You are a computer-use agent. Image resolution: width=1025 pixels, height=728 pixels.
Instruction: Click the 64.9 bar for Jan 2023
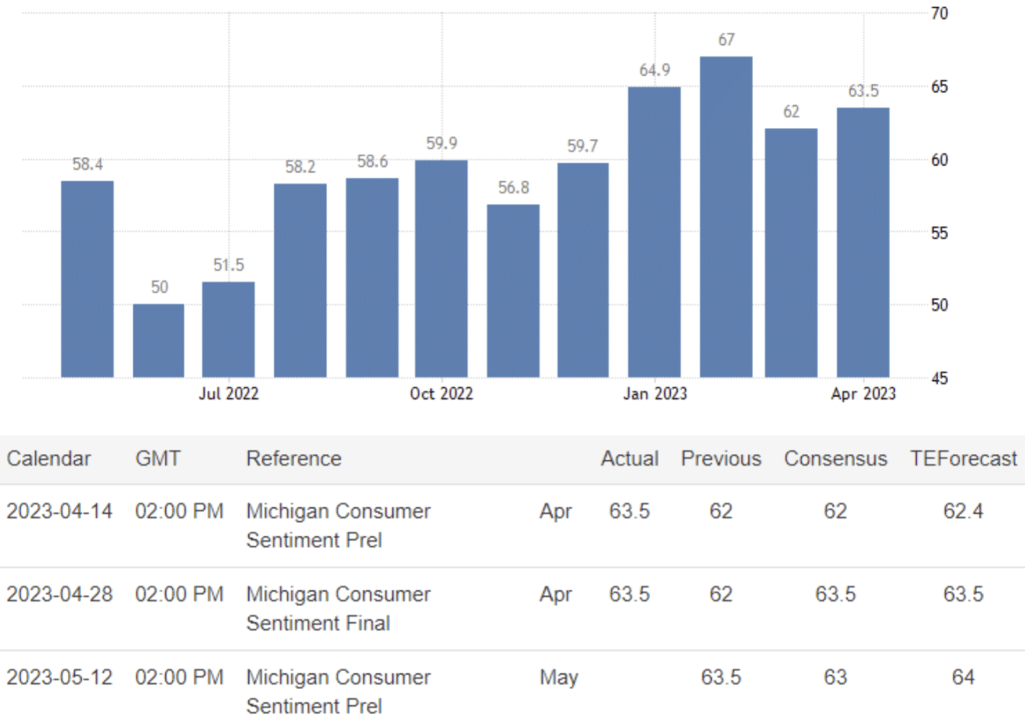tap(654, 232)
